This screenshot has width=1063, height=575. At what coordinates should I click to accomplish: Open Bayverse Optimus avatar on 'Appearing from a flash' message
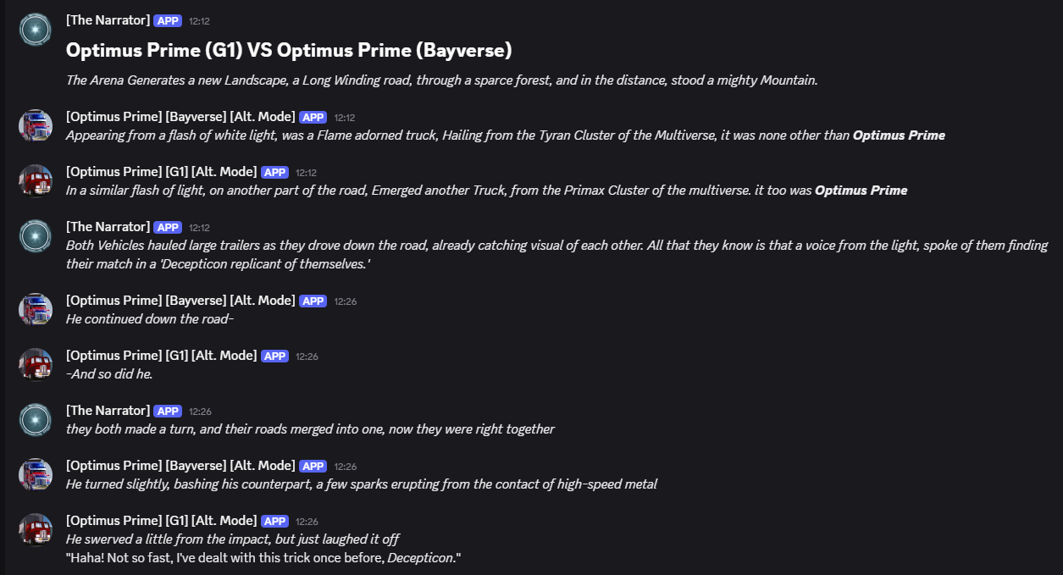[36, 125]
